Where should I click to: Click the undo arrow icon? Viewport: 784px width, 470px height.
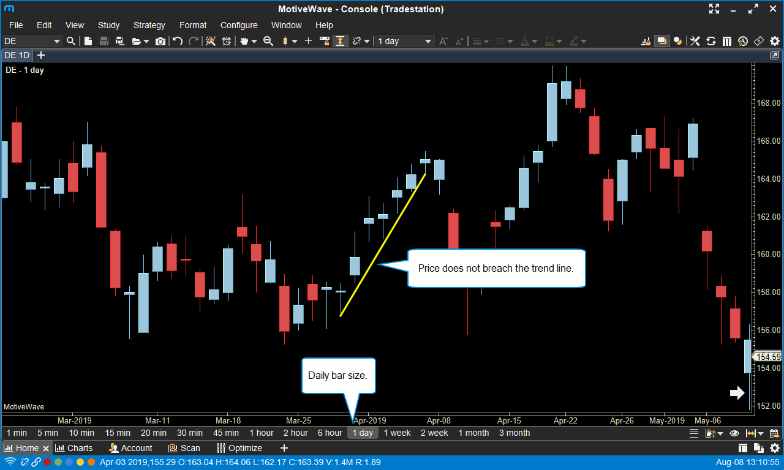(x=178, y=41)
